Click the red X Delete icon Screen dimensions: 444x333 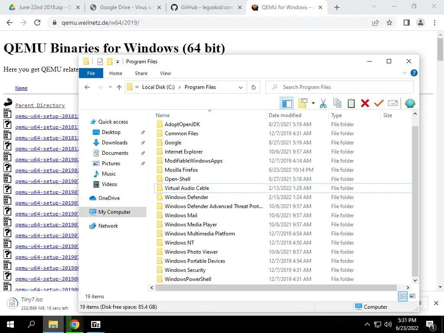point(365,103)
